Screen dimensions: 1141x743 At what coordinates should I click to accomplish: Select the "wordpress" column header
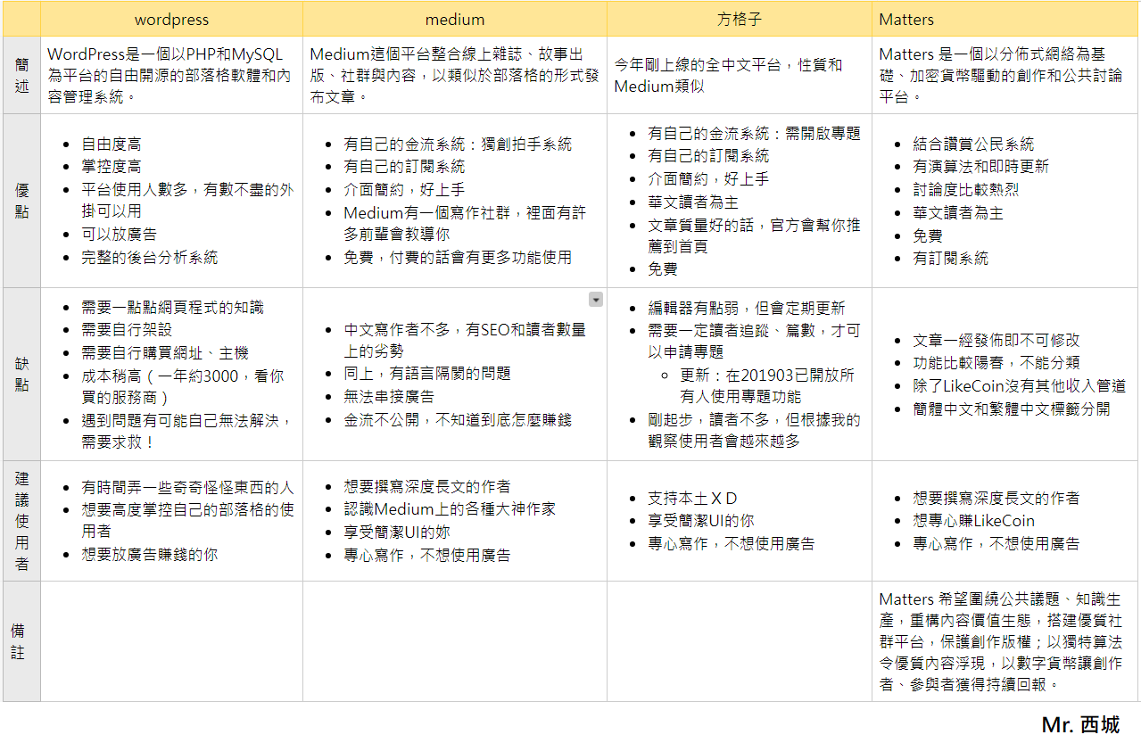click(x=171, y=19)
